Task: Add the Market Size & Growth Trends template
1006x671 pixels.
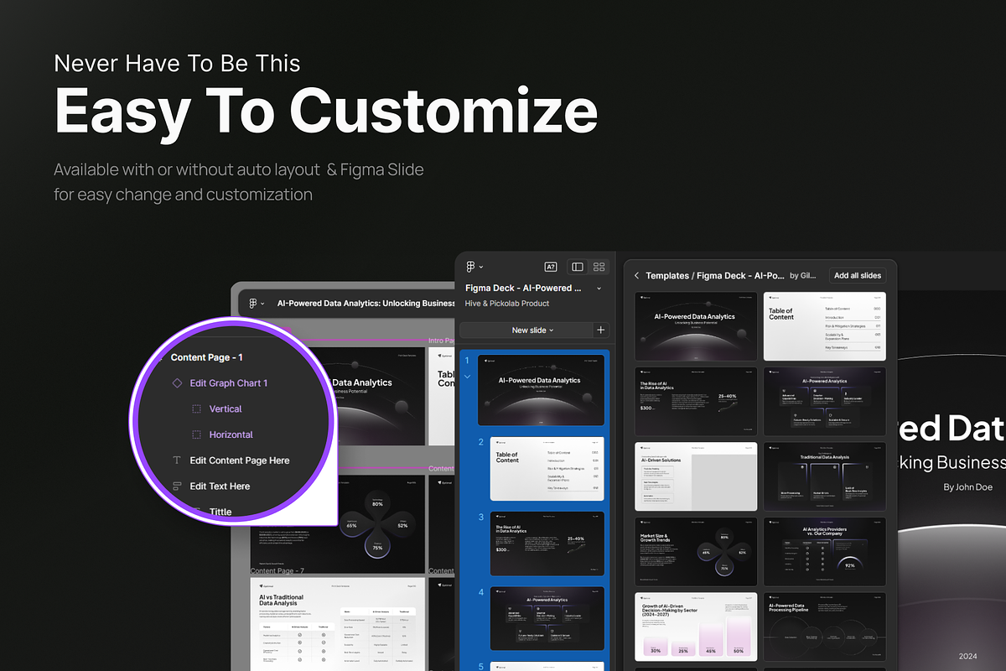Action: (697, 551)
